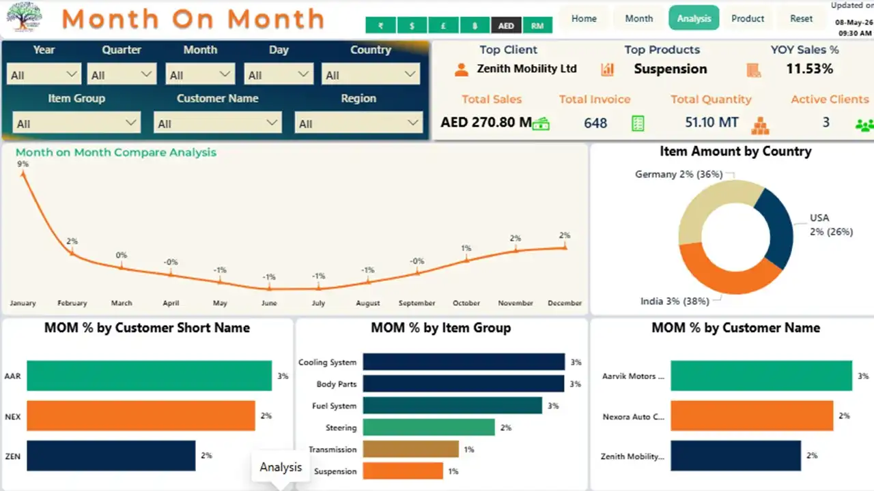
Task: Click the 'MOM % by Item Group' title
Action: click(441, 328)
